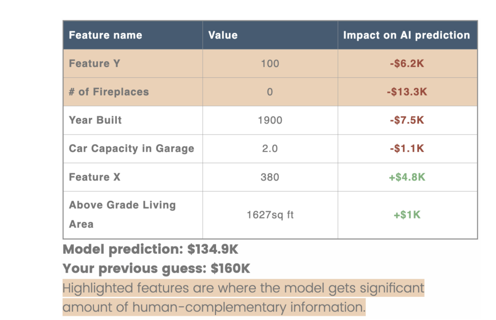Viewport: 496px width, 320px height.
Task: Click the Year Built value 1900
Action: [270, 121]
